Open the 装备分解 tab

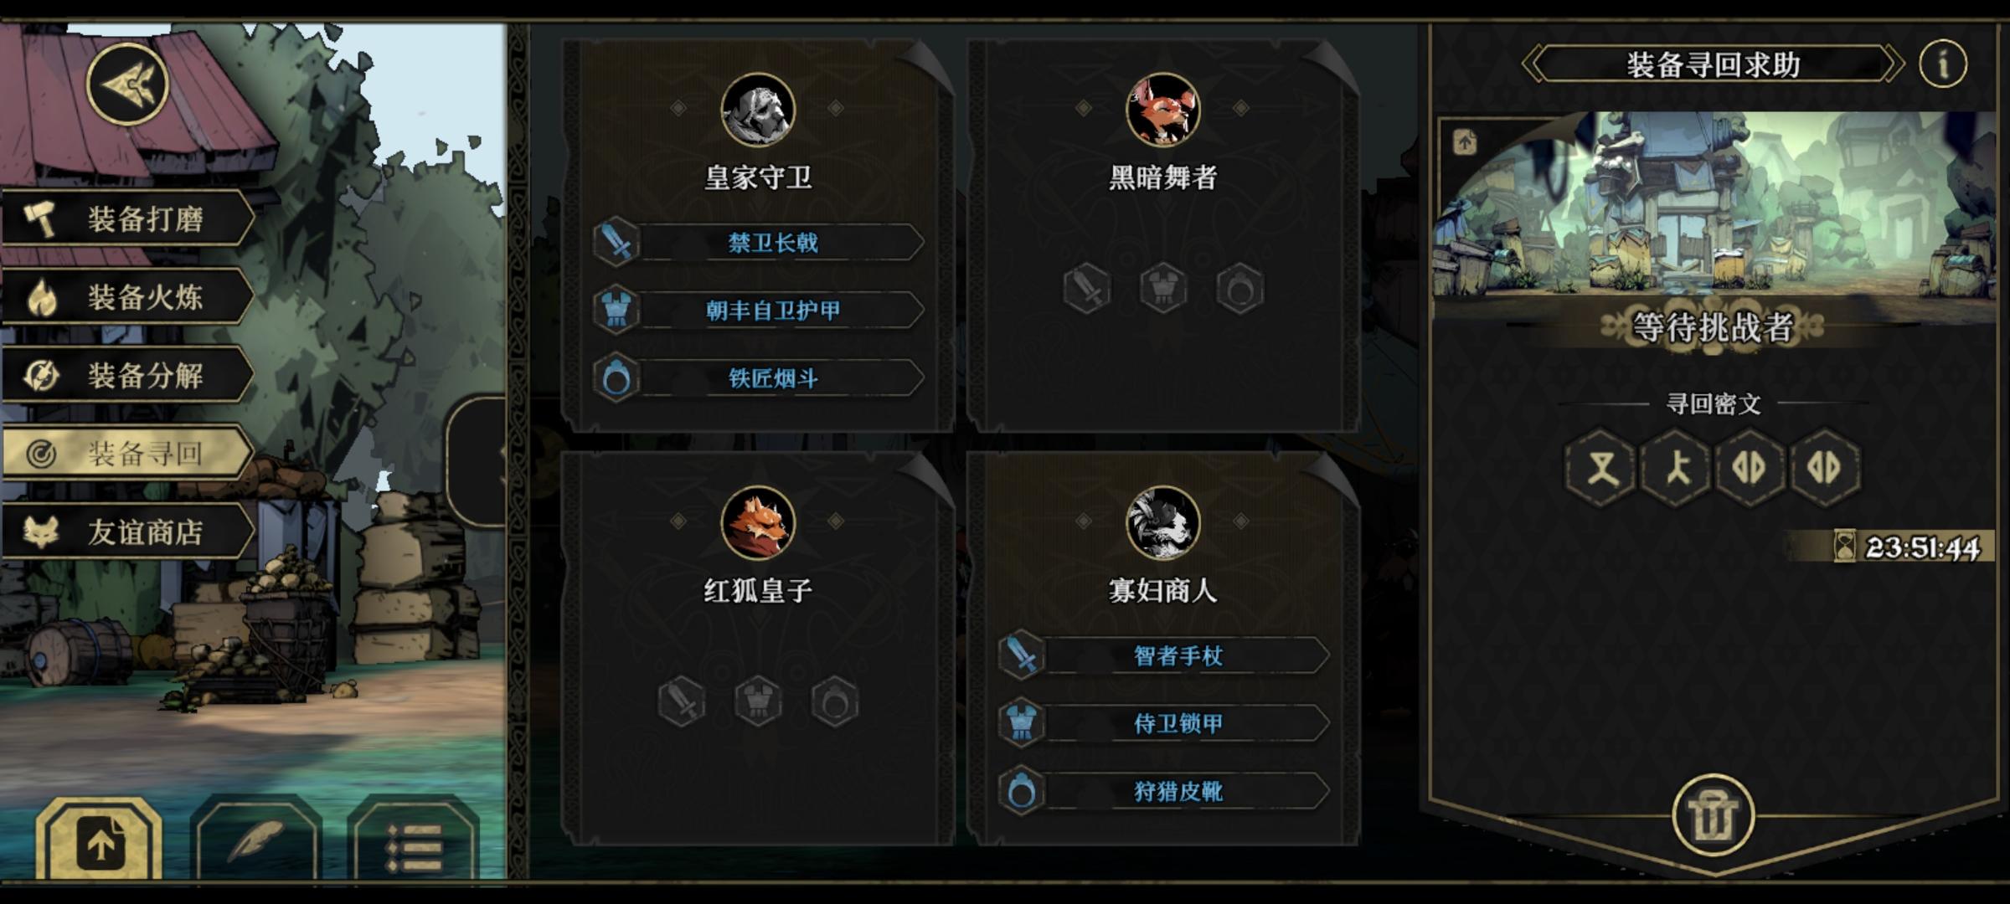[x=127, y=375]
